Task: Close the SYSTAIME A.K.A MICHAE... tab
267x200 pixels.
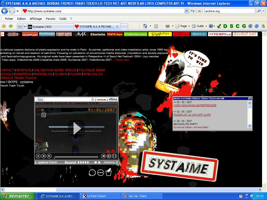Action: pos(117,27)
